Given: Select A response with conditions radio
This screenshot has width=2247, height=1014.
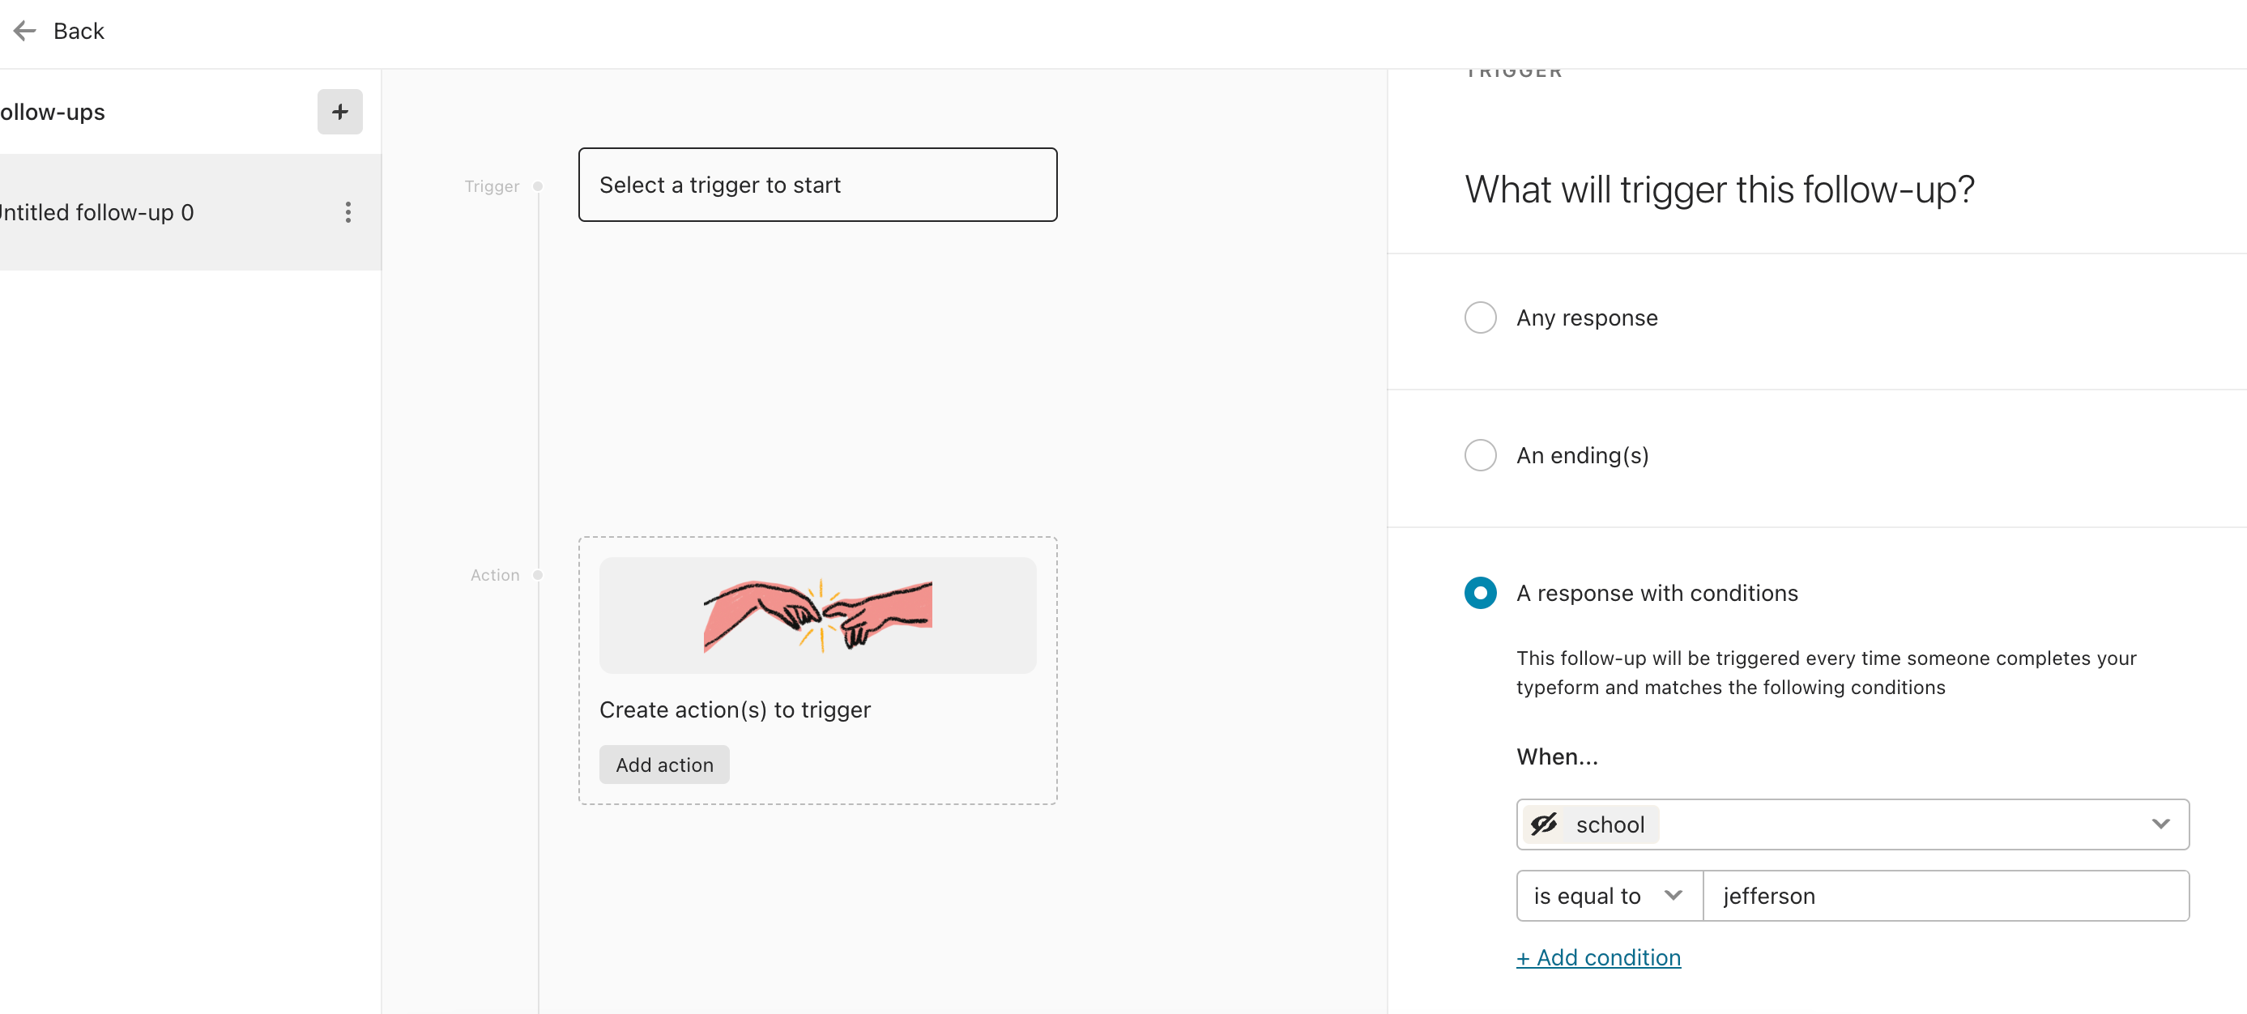Looking at the screenshot, I should (1479, 593).
